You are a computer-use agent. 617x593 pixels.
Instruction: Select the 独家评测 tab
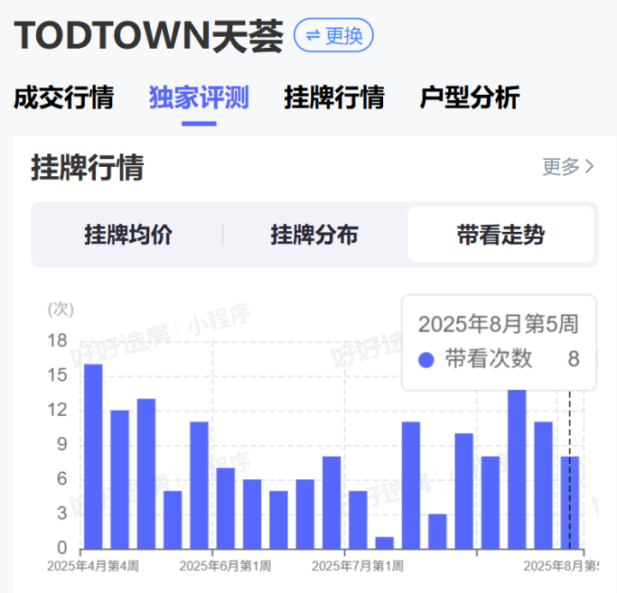tap(199, 98)
